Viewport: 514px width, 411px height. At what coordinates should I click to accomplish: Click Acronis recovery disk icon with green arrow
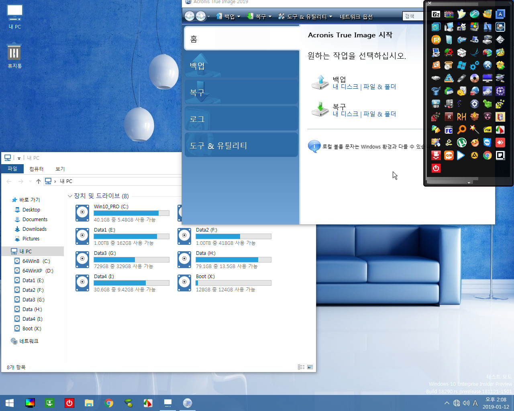pos(320,109)
